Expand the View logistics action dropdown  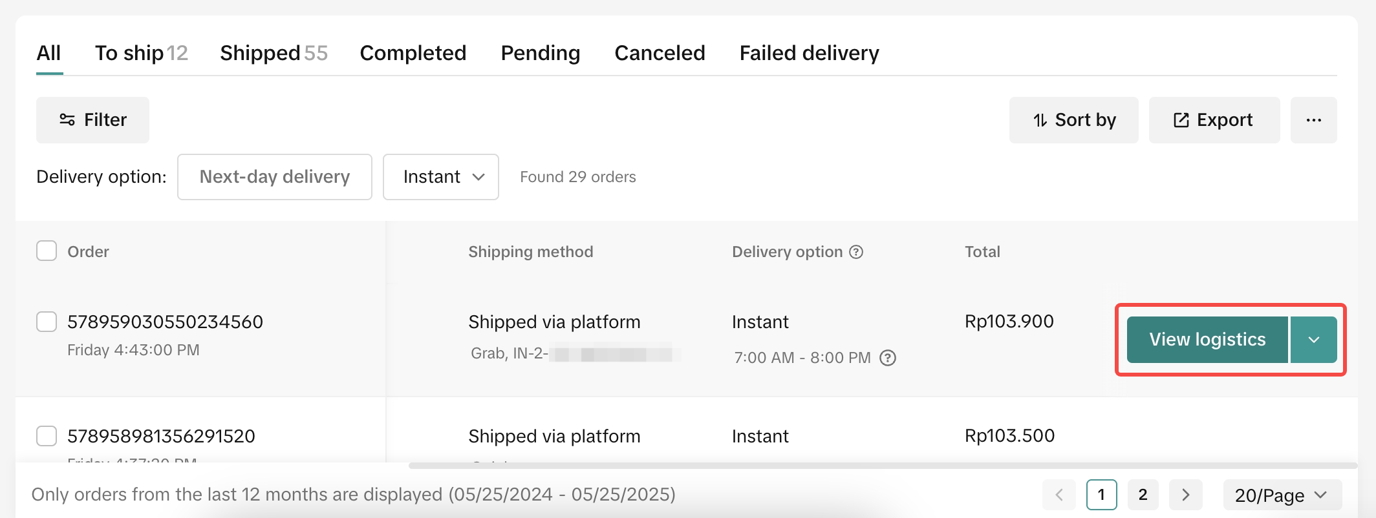(1313, 339)
